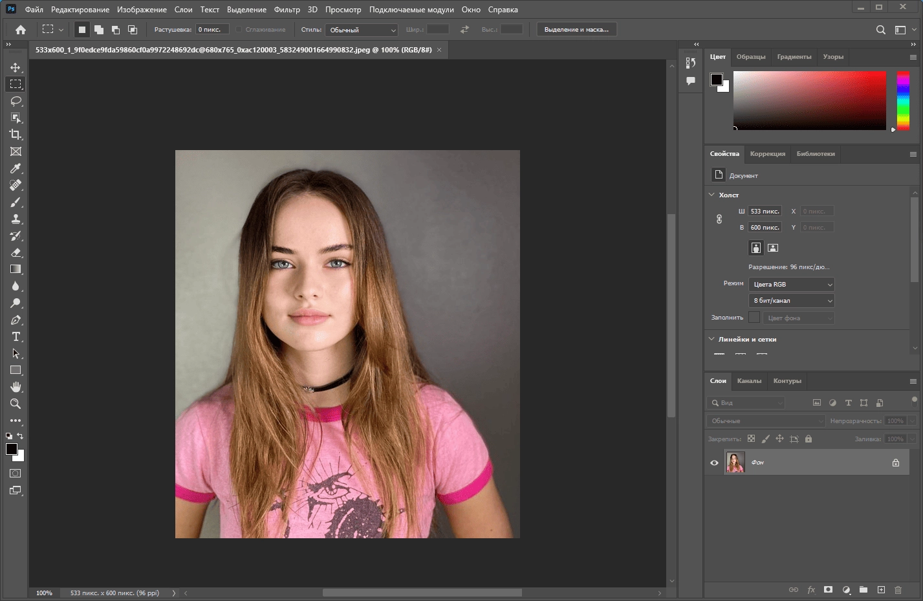Select the Eyedropper tool
Viewport: 923px width, 601px height.
pyautogui.click(x=16, y=168)
